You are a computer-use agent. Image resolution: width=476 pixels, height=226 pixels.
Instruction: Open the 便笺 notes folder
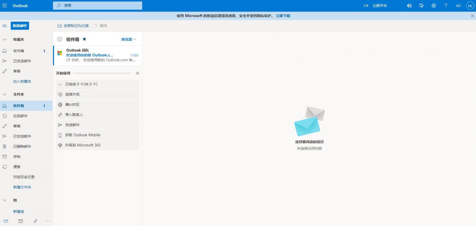click(26, 167)
